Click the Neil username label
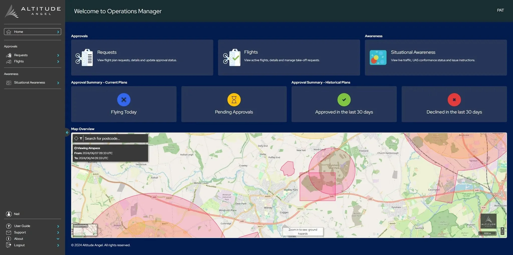The width and height of the screenshot is (513, 255). 17,214
